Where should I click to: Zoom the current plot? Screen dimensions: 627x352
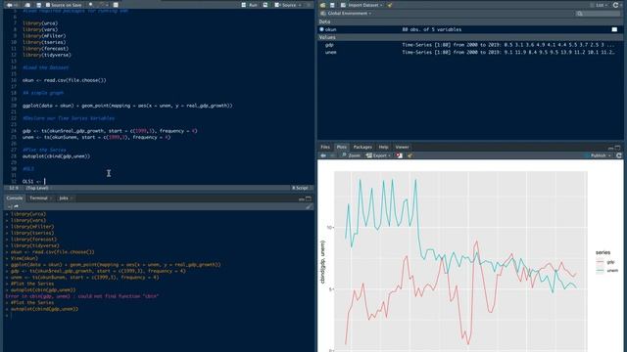tap(351, 155)
